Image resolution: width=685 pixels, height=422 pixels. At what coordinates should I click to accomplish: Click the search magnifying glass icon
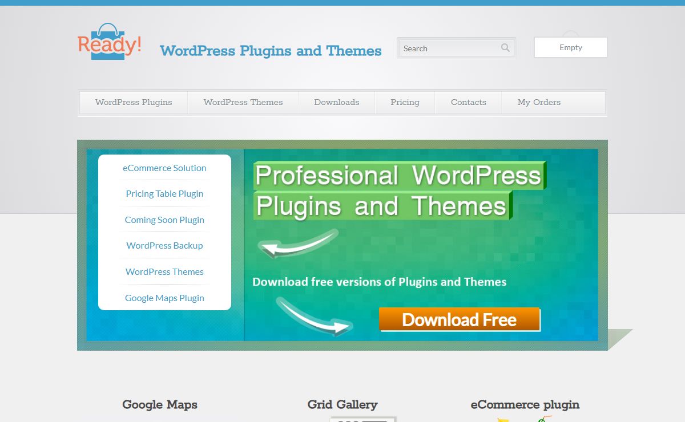(x=505, y=48)
